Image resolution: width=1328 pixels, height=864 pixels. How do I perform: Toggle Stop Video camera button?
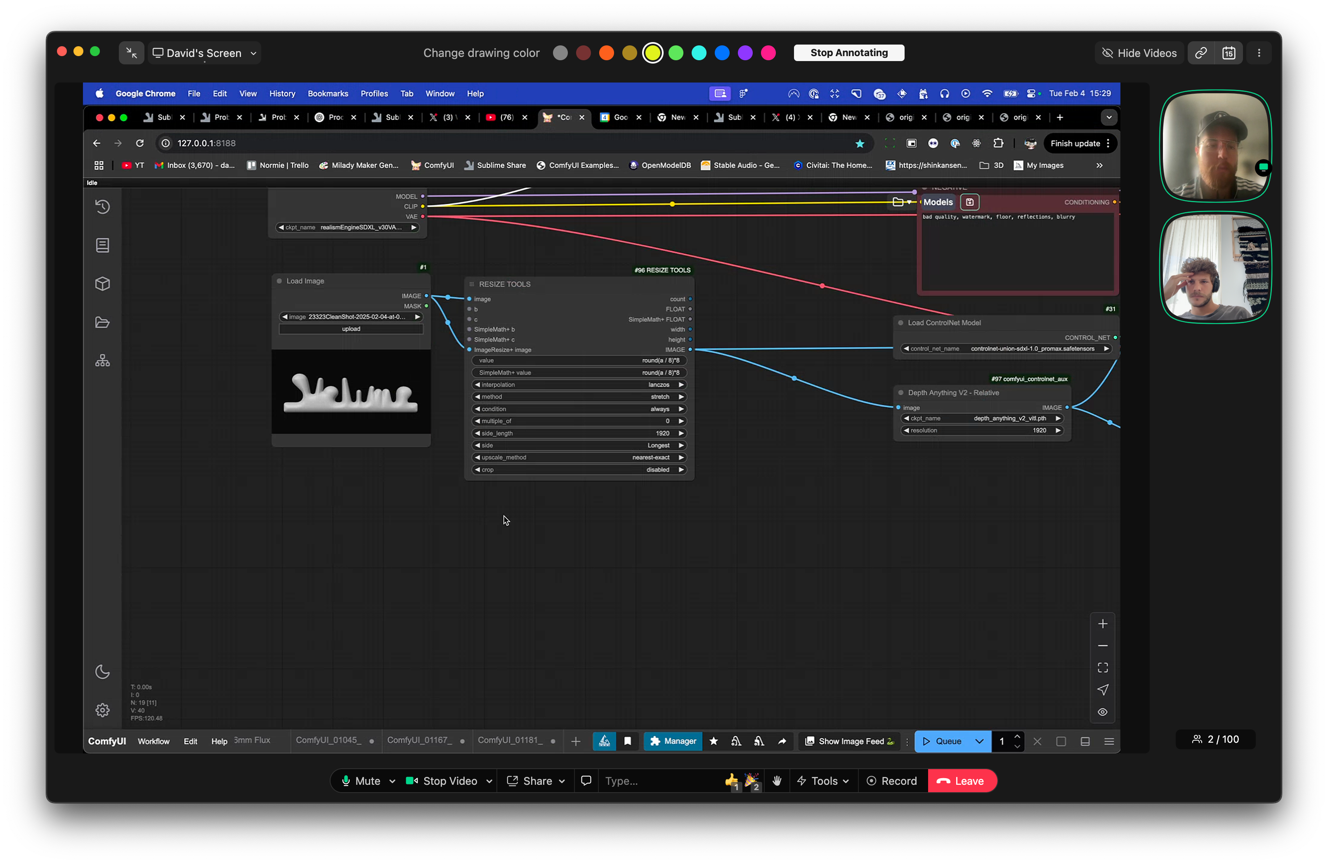[x=442, y=780]
